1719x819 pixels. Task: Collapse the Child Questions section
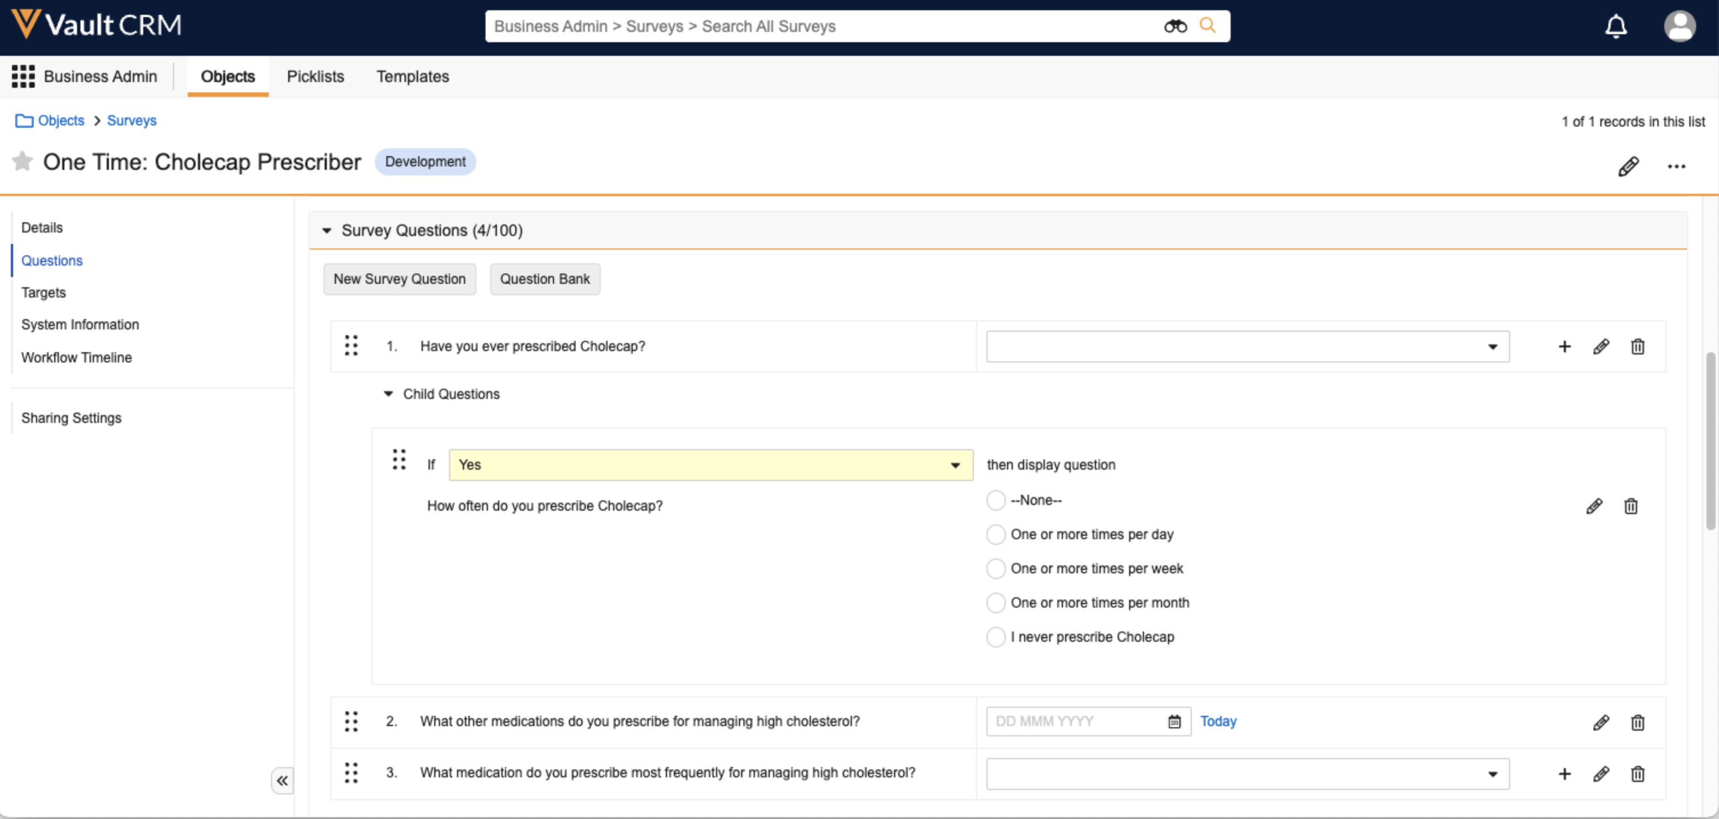tap(389, 394)
